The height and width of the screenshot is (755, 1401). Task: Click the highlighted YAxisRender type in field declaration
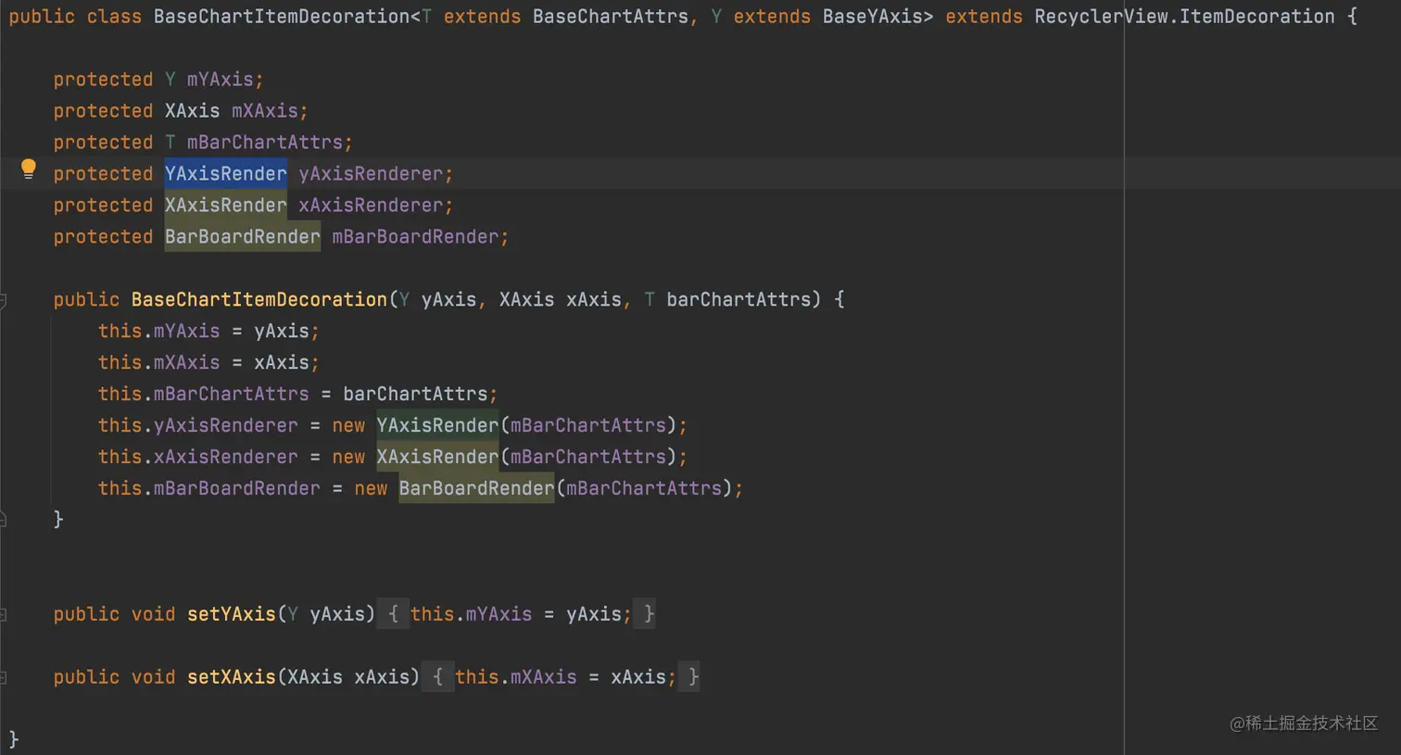[226, 173]
